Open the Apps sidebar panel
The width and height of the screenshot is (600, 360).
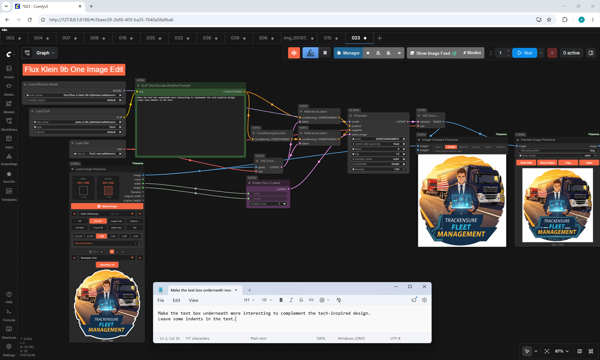9,142
